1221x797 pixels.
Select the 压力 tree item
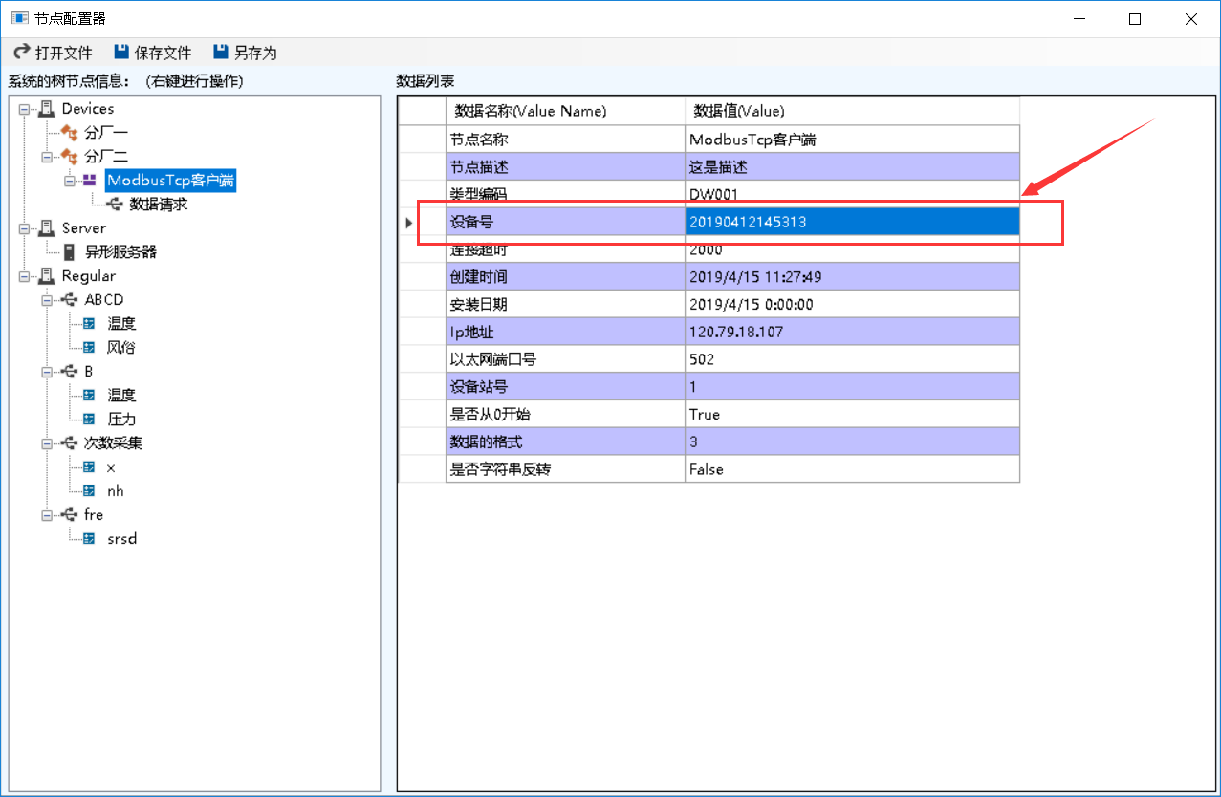click(121, 420)
